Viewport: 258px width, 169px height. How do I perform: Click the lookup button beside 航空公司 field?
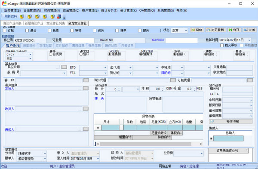point(64,67)
